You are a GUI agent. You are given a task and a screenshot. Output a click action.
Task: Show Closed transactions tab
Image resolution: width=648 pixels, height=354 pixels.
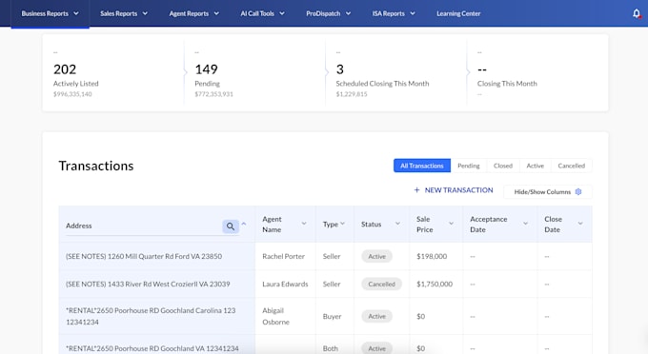[x=503, y=166]
